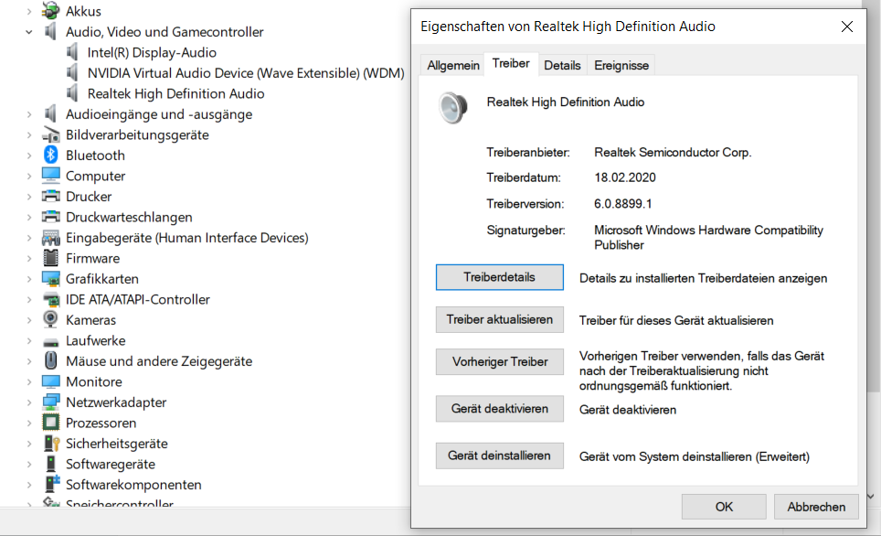Viewport: 881px width, 536px height.
Task: Click the Prozessoren icon
Action: pyautogui.click(x=50, y=423)
